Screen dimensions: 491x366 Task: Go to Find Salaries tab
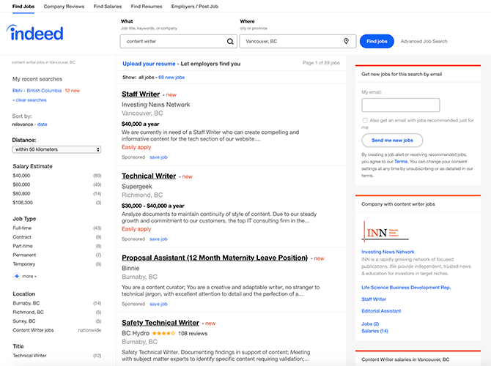tap(108, 7)
